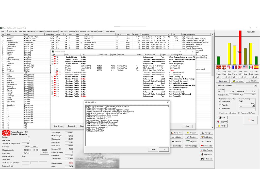Viewport: 260px width, 195px height.
Task: Click the Doctrine button
Action: (191, 137)
